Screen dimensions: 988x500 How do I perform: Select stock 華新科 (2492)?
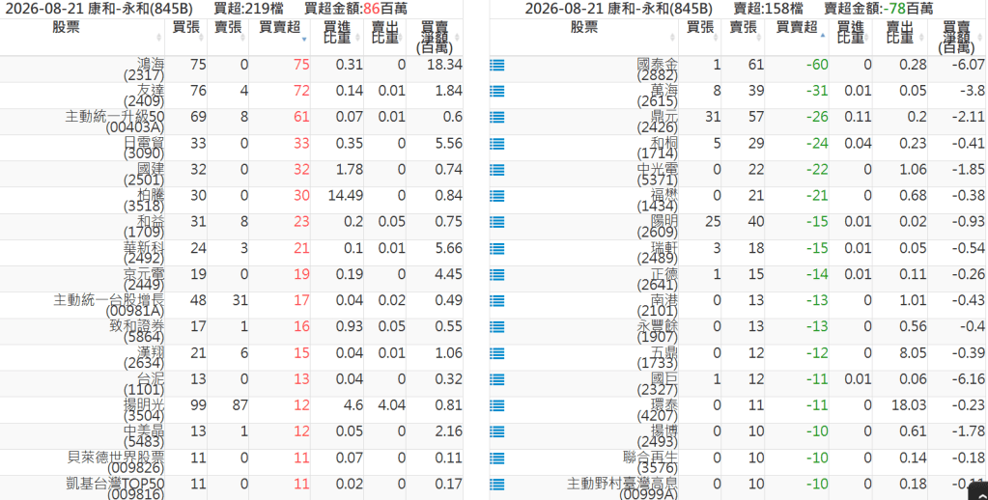click(x=144, y=253)
